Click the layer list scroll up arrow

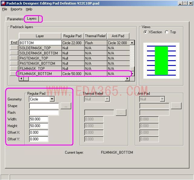132,43
